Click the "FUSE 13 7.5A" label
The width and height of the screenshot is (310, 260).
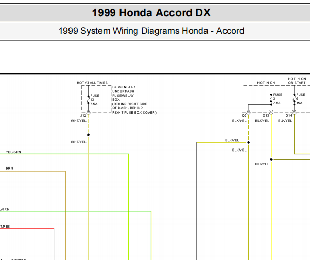tap(95, 100)
